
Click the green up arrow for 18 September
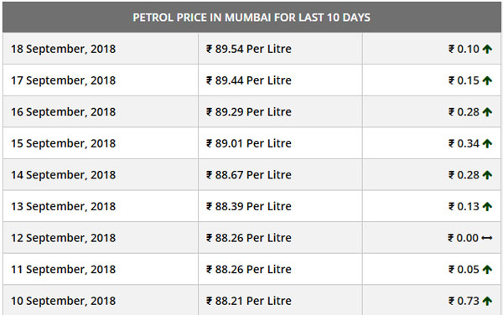tap(487, 49)
